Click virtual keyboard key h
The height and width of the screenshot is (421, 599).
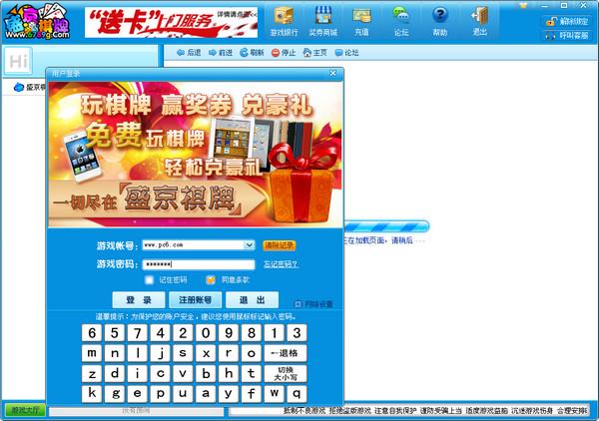pyautogui.click(x=229, y=374)
